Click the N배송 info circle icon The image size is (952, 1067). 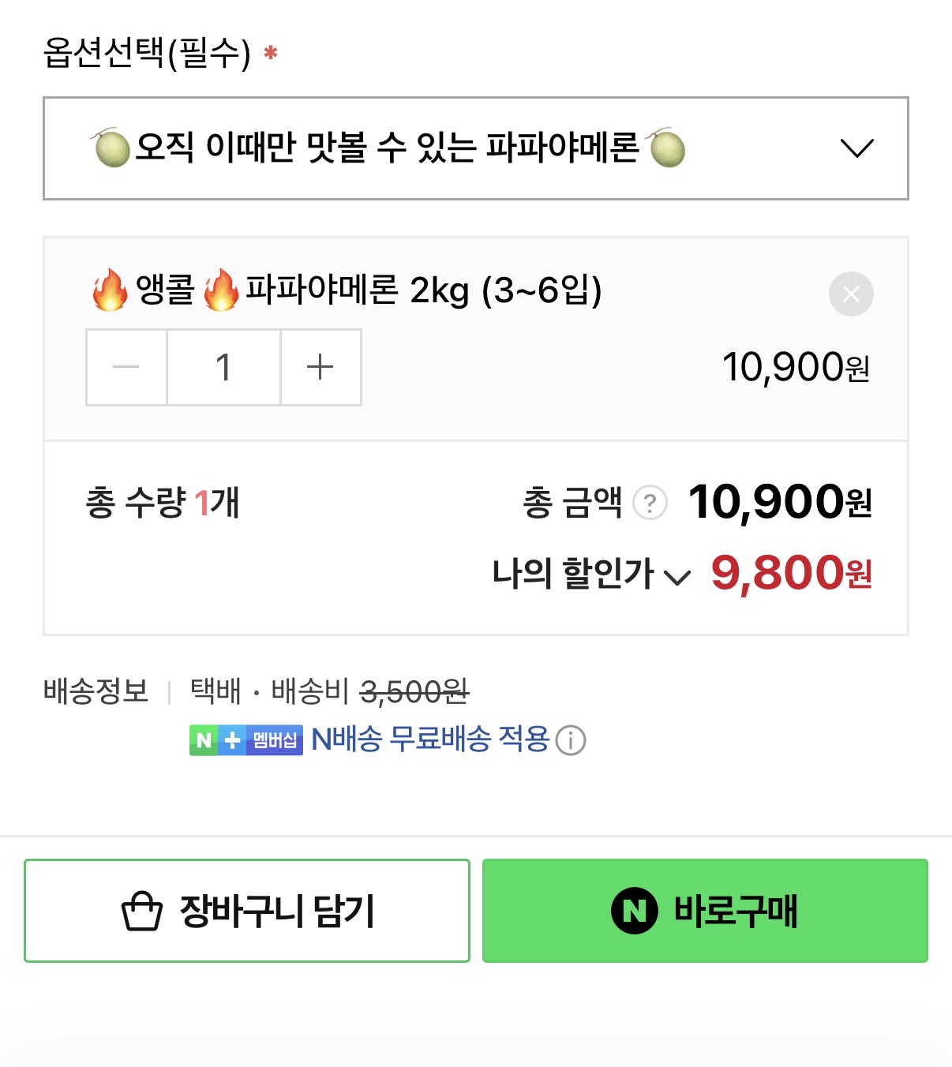(x=571, y=740)
